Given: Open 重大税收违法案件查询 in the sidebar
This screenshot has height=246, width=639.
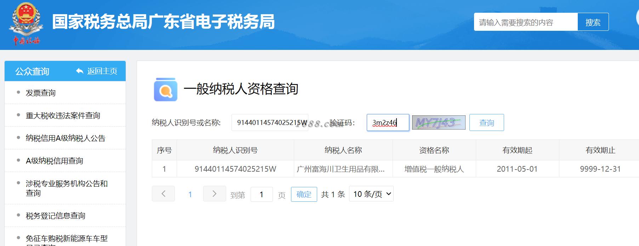Looking at the screenshot, I should pos(63,115).
